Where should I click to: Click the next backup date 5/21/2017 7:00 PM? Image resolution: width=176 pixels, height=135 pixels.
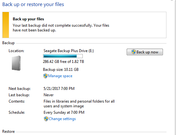tap(59, 89)
